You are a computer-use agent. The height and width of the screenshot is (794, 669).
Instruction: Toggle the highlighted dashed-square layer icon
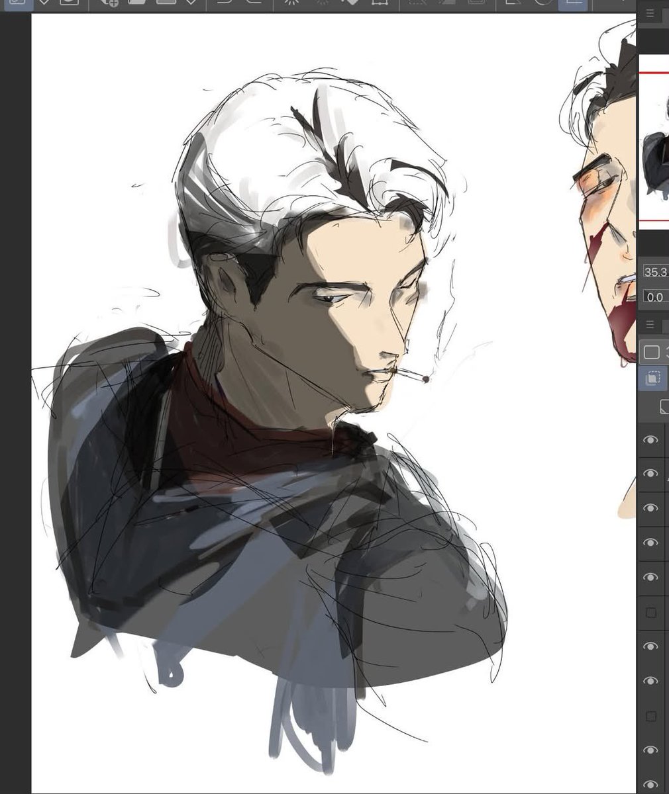(x=652, y=378)
